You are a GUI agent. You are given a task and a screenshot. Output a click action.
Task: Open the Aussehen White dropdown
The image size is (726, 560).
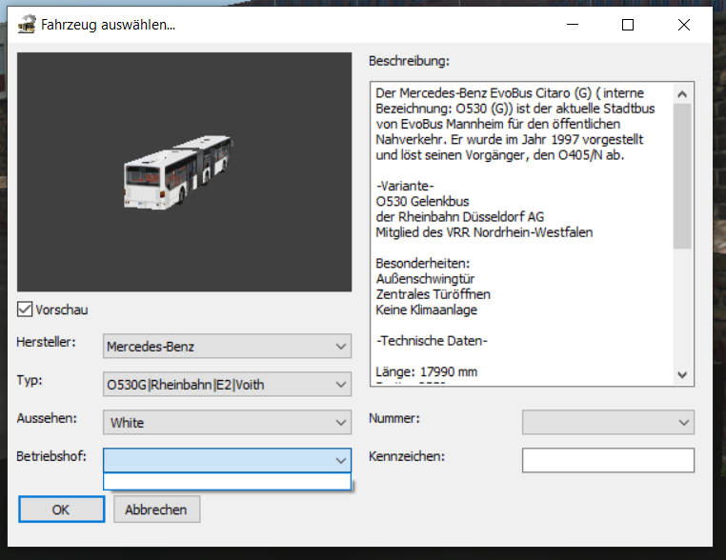(x=227, y=422)
